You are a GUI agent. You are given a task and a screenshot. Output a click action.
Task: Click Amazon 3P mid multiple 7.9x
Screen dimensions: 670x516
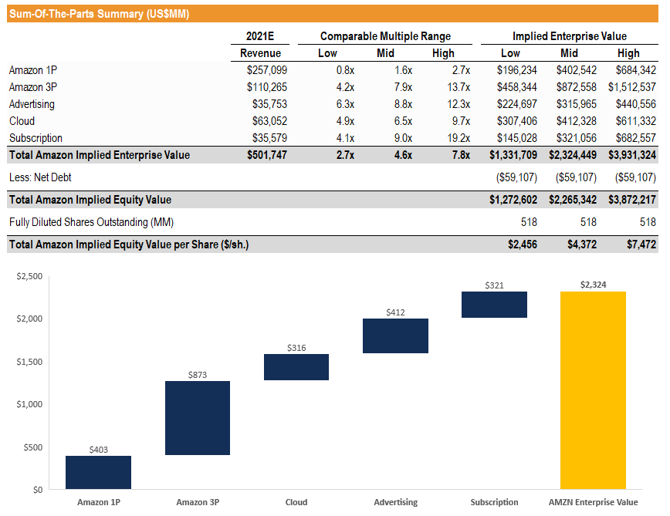click(x=403, y=87)
